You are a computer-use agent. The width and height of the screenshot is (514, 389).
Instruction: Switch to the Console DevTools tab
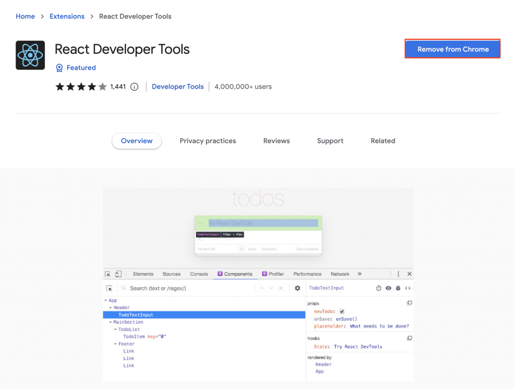pos(199,274)
